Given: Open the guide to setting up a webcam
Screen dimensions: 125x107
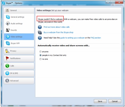Looking at the screenshot, I should coord(72,38).
